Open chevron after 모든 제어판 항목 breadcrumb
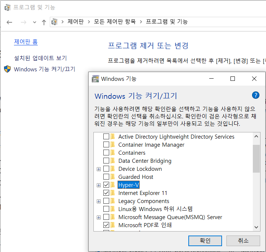 click(x=141, y=22)
